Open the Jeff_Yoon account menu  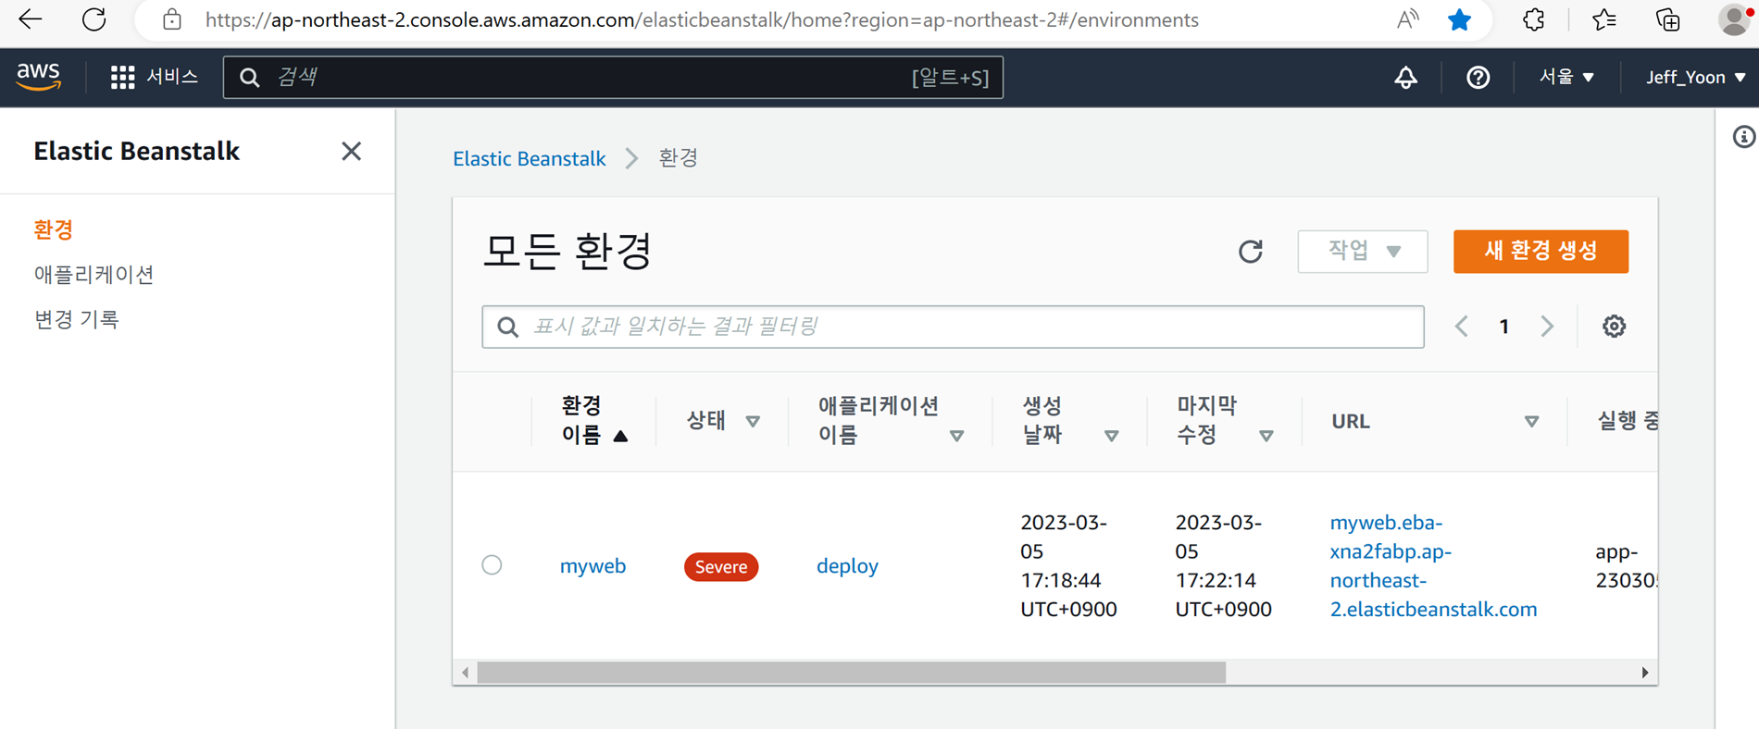[1695, 77]
